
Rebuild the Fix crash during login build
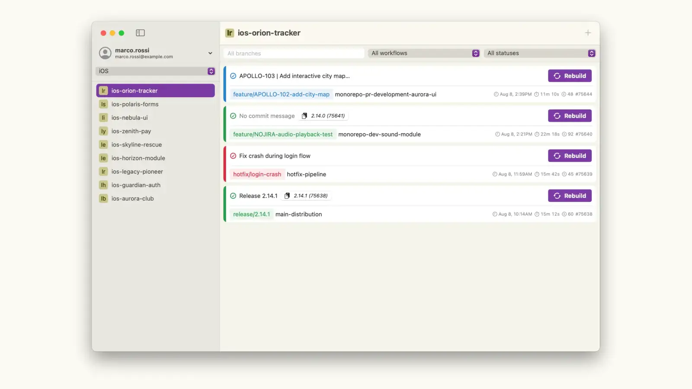point(570,156)
